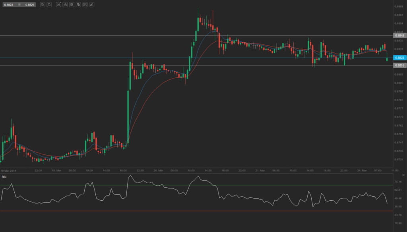The image size is (407, 232).
Task: Open the indicator settings sliders icon
Action: [72, 5]
